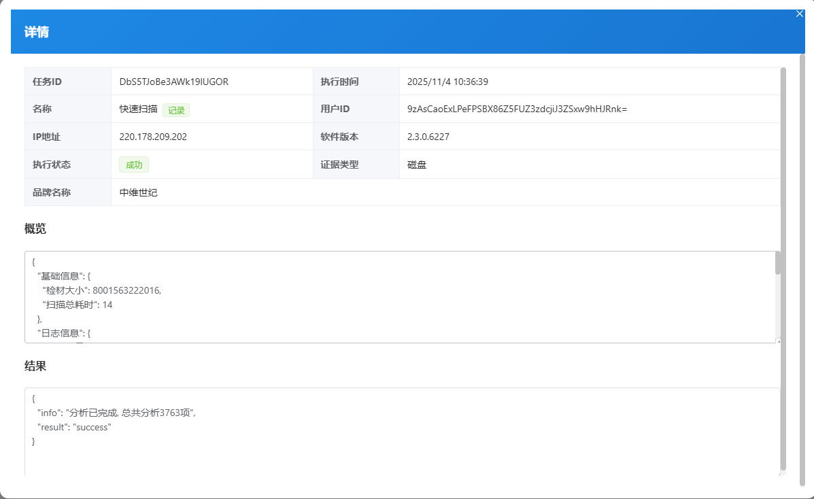This screenshot has height=499, width=814.
Task: Click the green 记录 tag
Action: (176, 110)
